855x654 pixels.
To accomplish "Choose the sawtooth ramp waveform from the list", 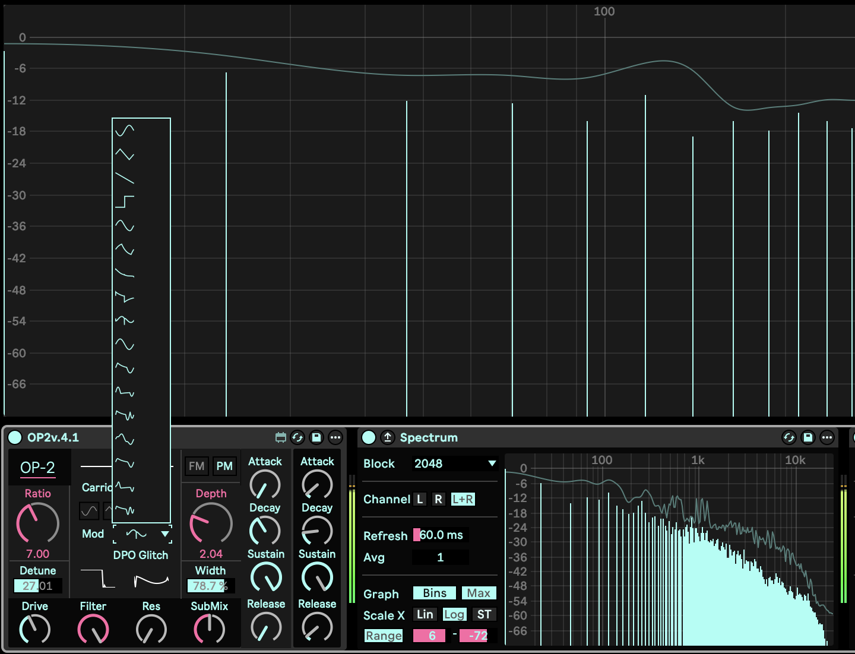I will [125, 178].
